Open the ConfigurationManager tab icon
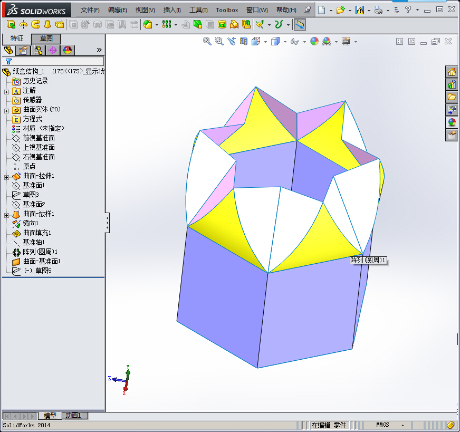 [37, 51]
